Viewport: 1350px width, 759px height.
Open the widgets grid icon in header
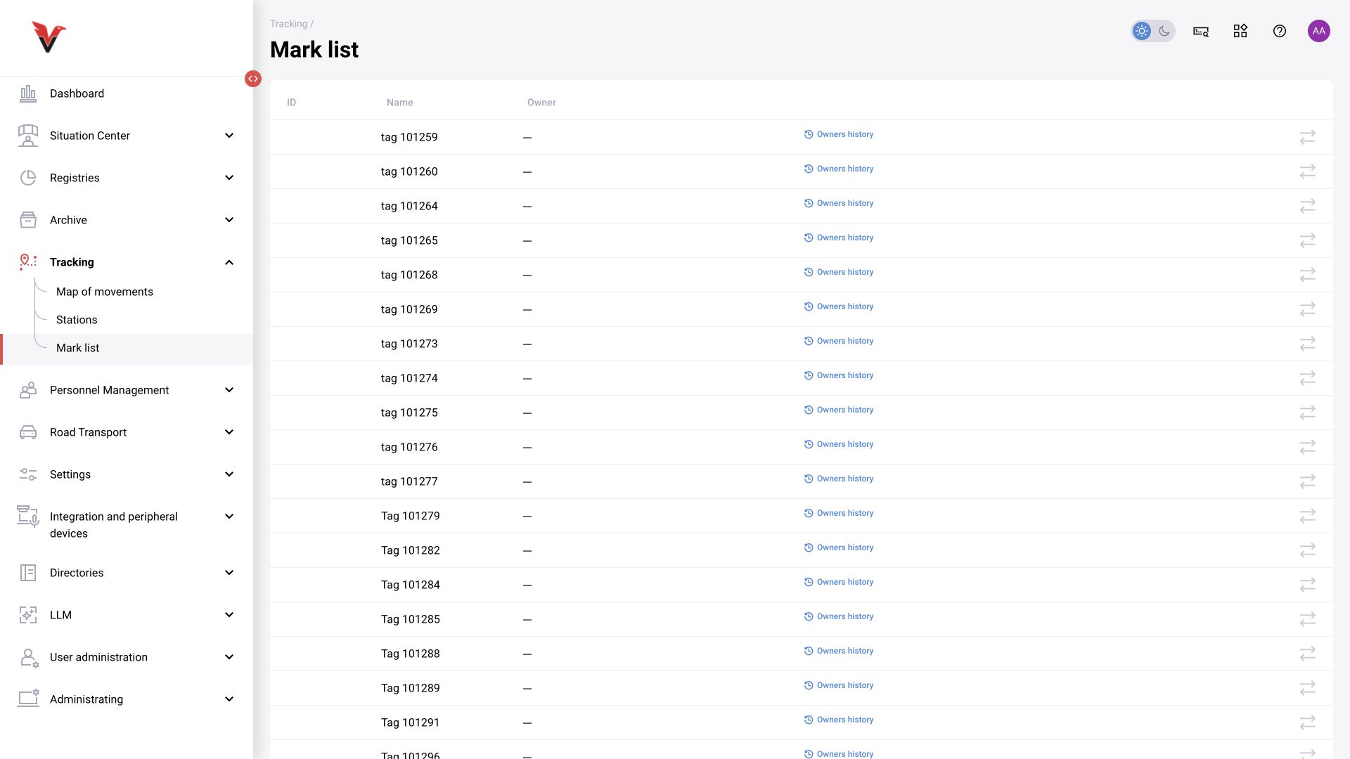tap(1240, 31)
